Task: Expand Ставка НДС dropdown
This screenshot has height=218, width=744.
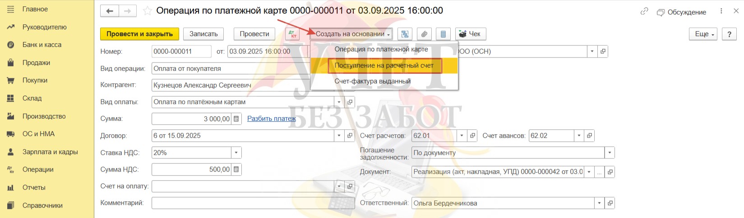Action: 236,153
